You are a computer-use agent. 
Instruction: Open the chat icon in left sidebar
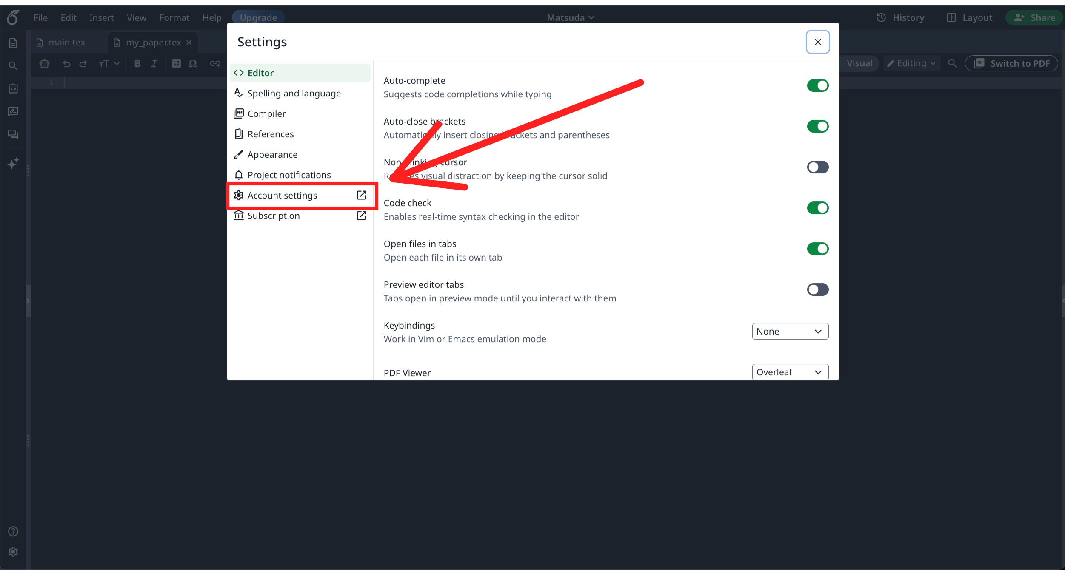click(x=13, y=134)
